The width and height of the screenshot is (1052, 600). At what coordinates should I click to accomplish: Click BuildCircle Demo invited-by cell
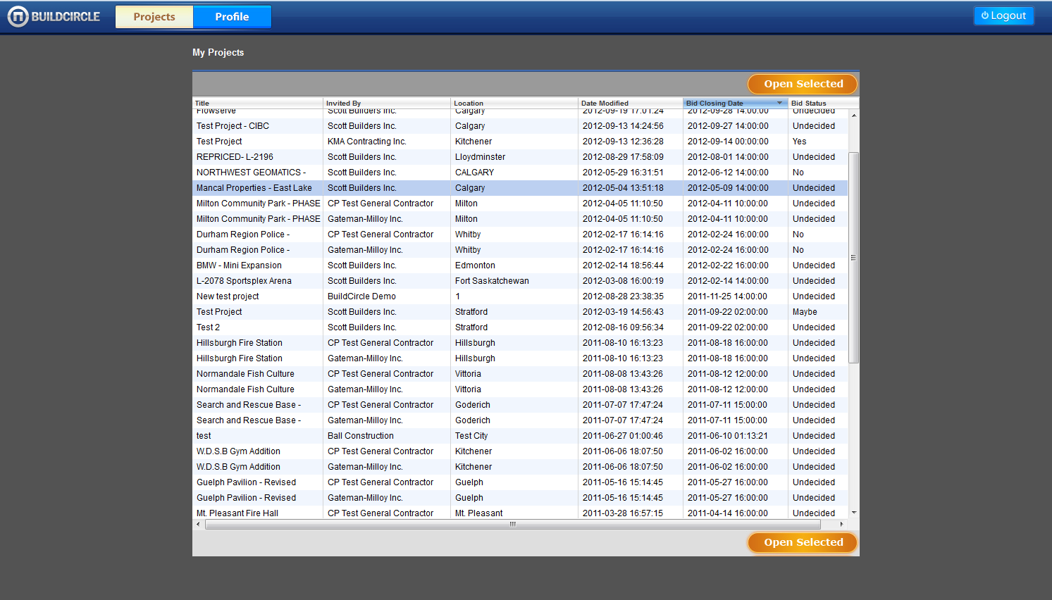[387, 296]
